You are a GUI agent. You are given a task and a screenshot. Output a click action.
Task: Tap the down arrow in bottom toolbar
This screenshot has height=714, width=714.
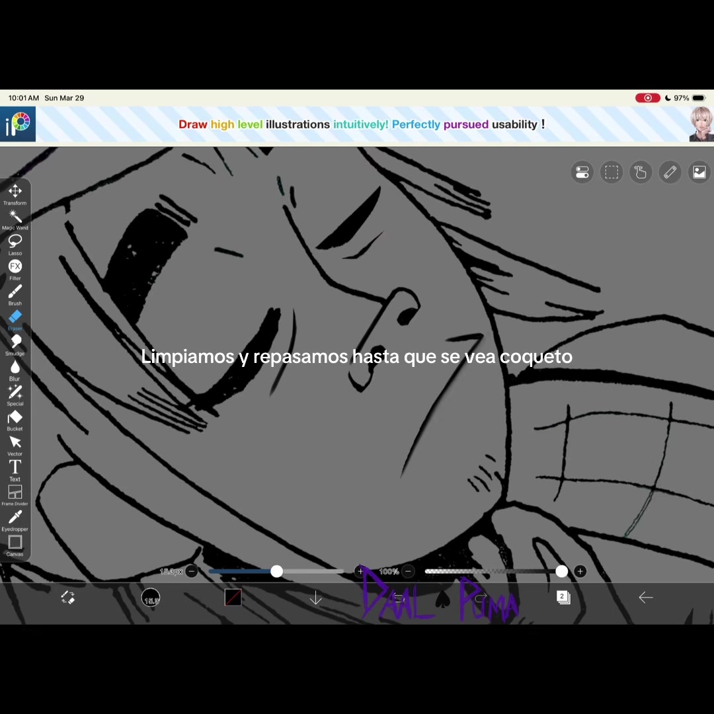coord(315,598)
